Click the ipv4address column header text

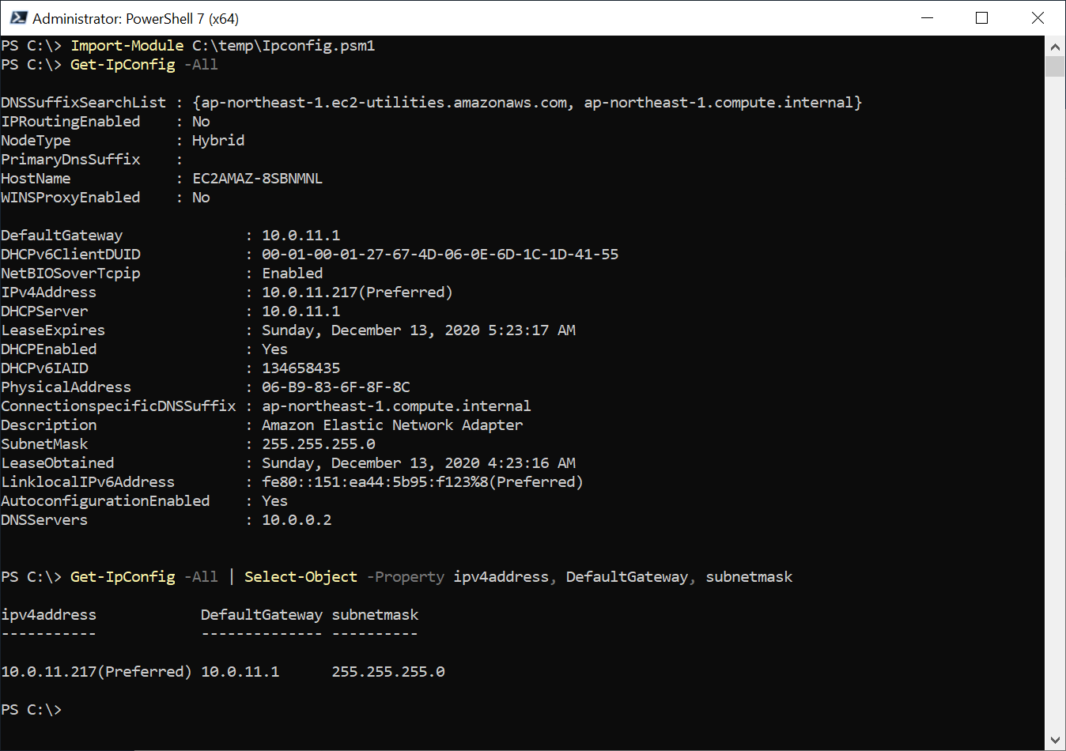coord(48,614)
